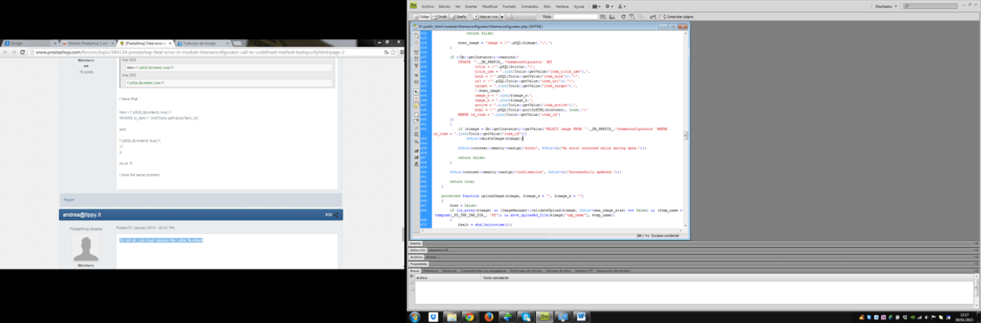This screenshot has height=323, width=981.
Task: Open the Elementos PA panel tab
Action: point(439,250)
